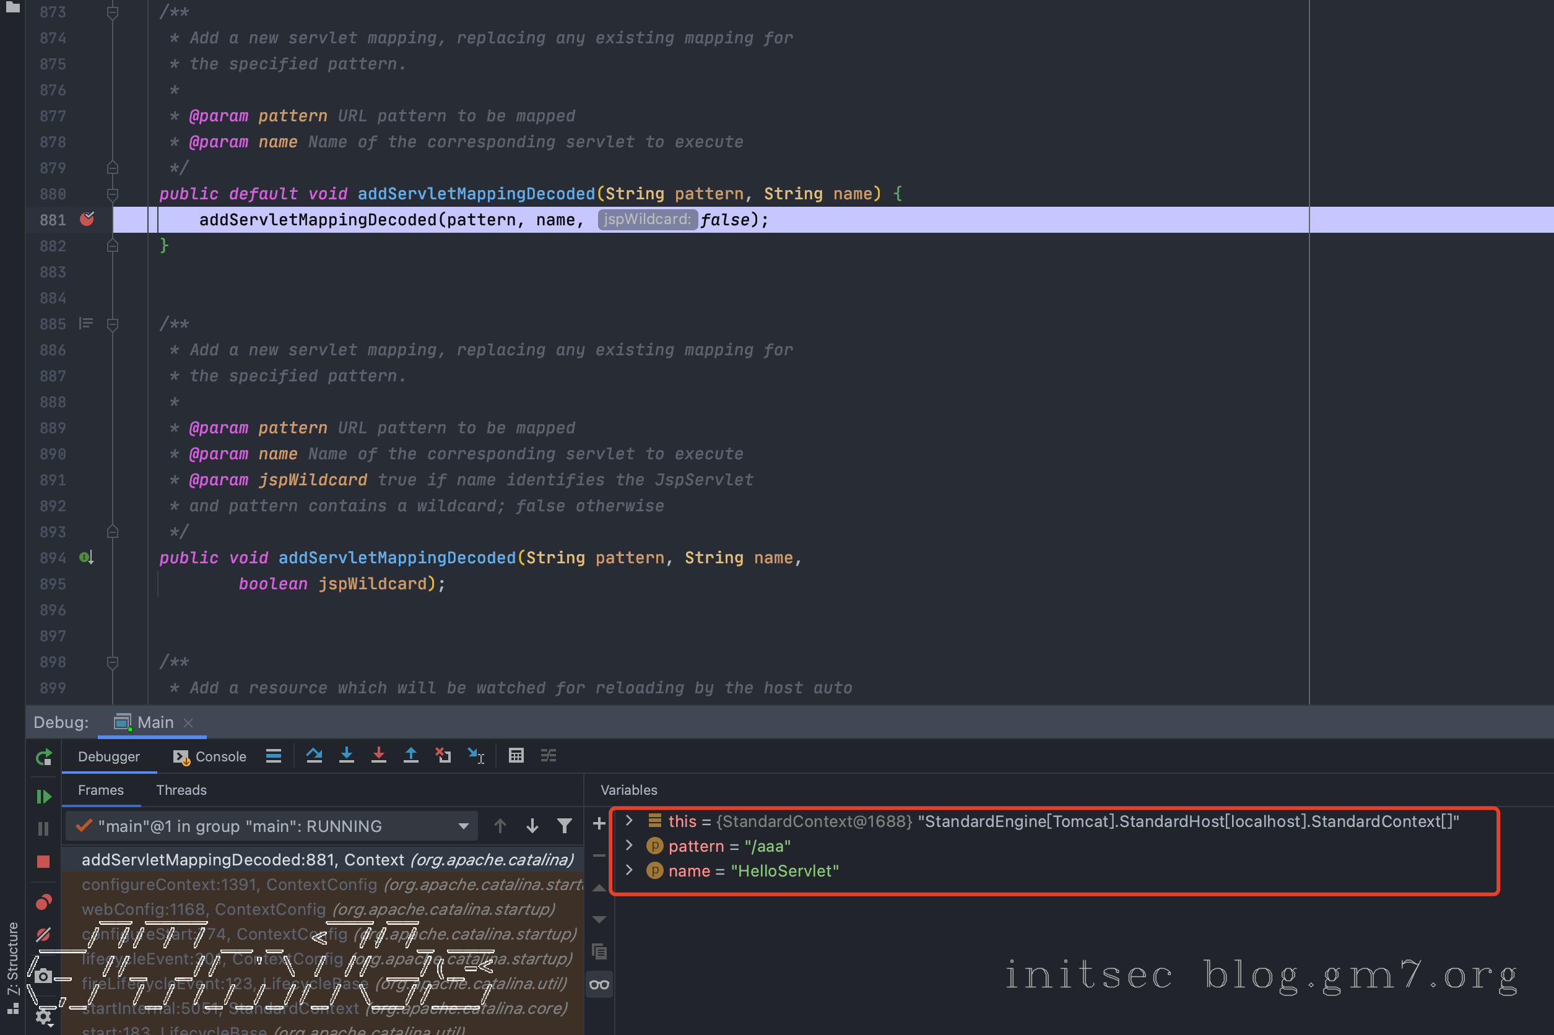Click the Run to Cursor icon
The height and width of the screenshot is (1035, 1554).
pos(475,756)
